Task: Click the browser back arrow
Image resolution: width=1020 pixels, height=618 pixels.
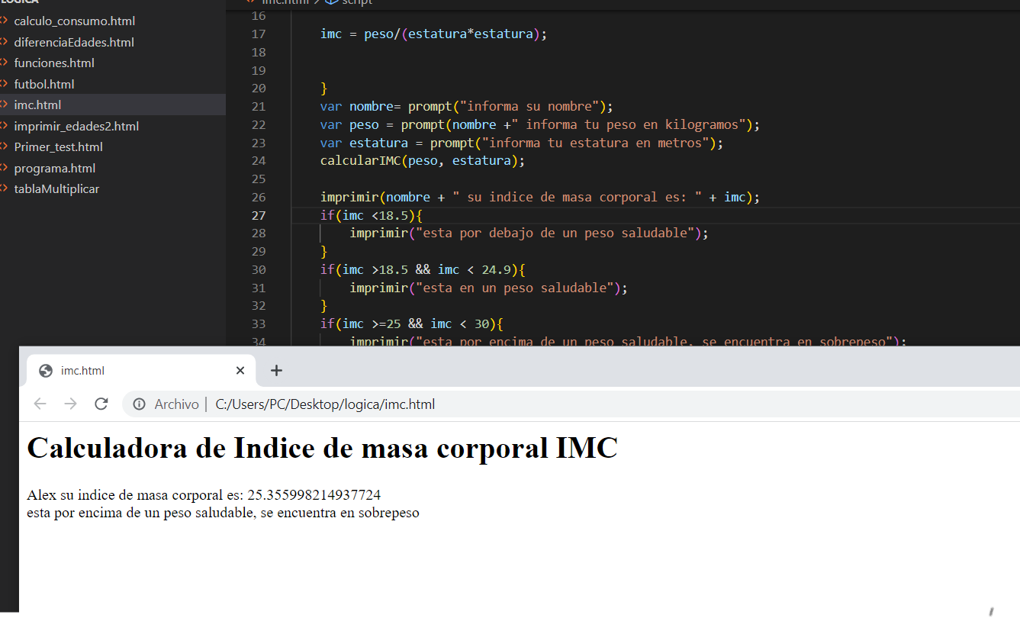Action: (40, 404)
